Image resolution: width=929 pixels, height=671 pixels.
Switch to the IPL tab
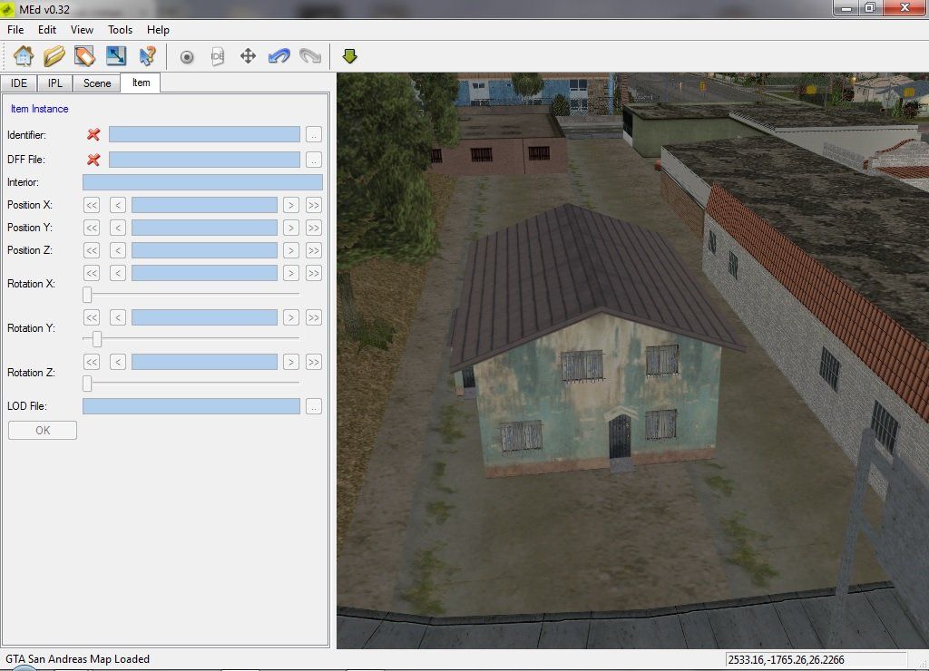tap(55, 83)
